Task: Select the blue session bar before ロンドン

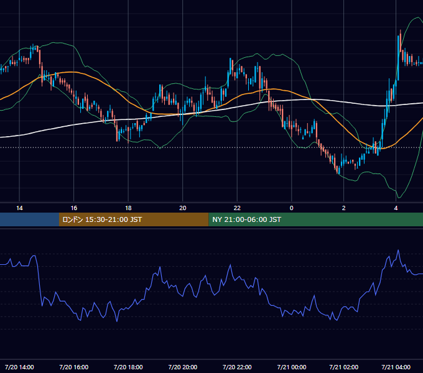Action: click(29, 219)
